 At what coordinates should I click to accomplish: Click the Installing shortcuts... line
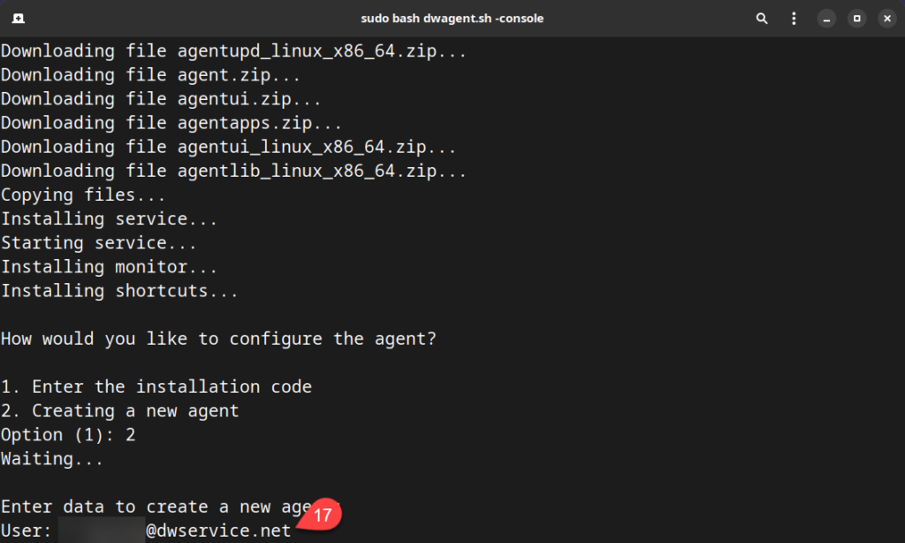click(x=118, y=290)
